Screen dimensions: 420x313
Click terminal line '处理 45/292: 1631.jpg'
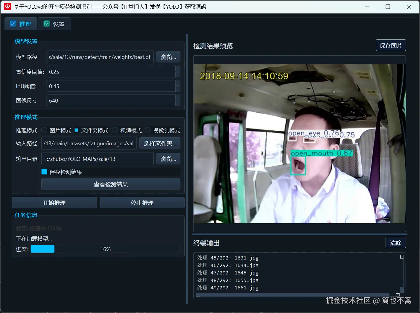tap(228, 258)
